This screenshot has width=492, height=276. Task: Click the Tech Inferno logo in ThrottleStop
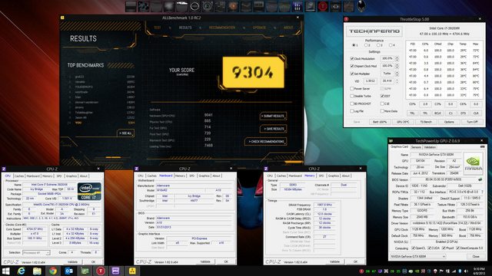tap(374, 31)
